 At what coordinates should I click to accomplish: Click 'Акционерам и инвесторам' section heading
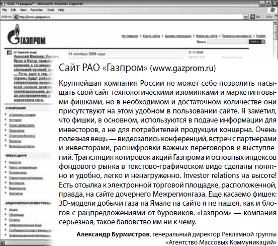28,203
